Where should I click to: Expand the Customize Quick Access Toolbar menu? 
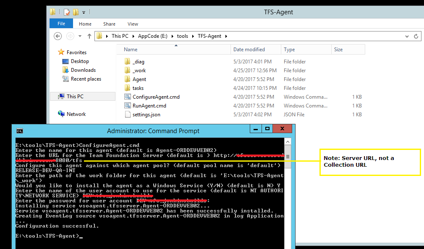coord(83,12)
